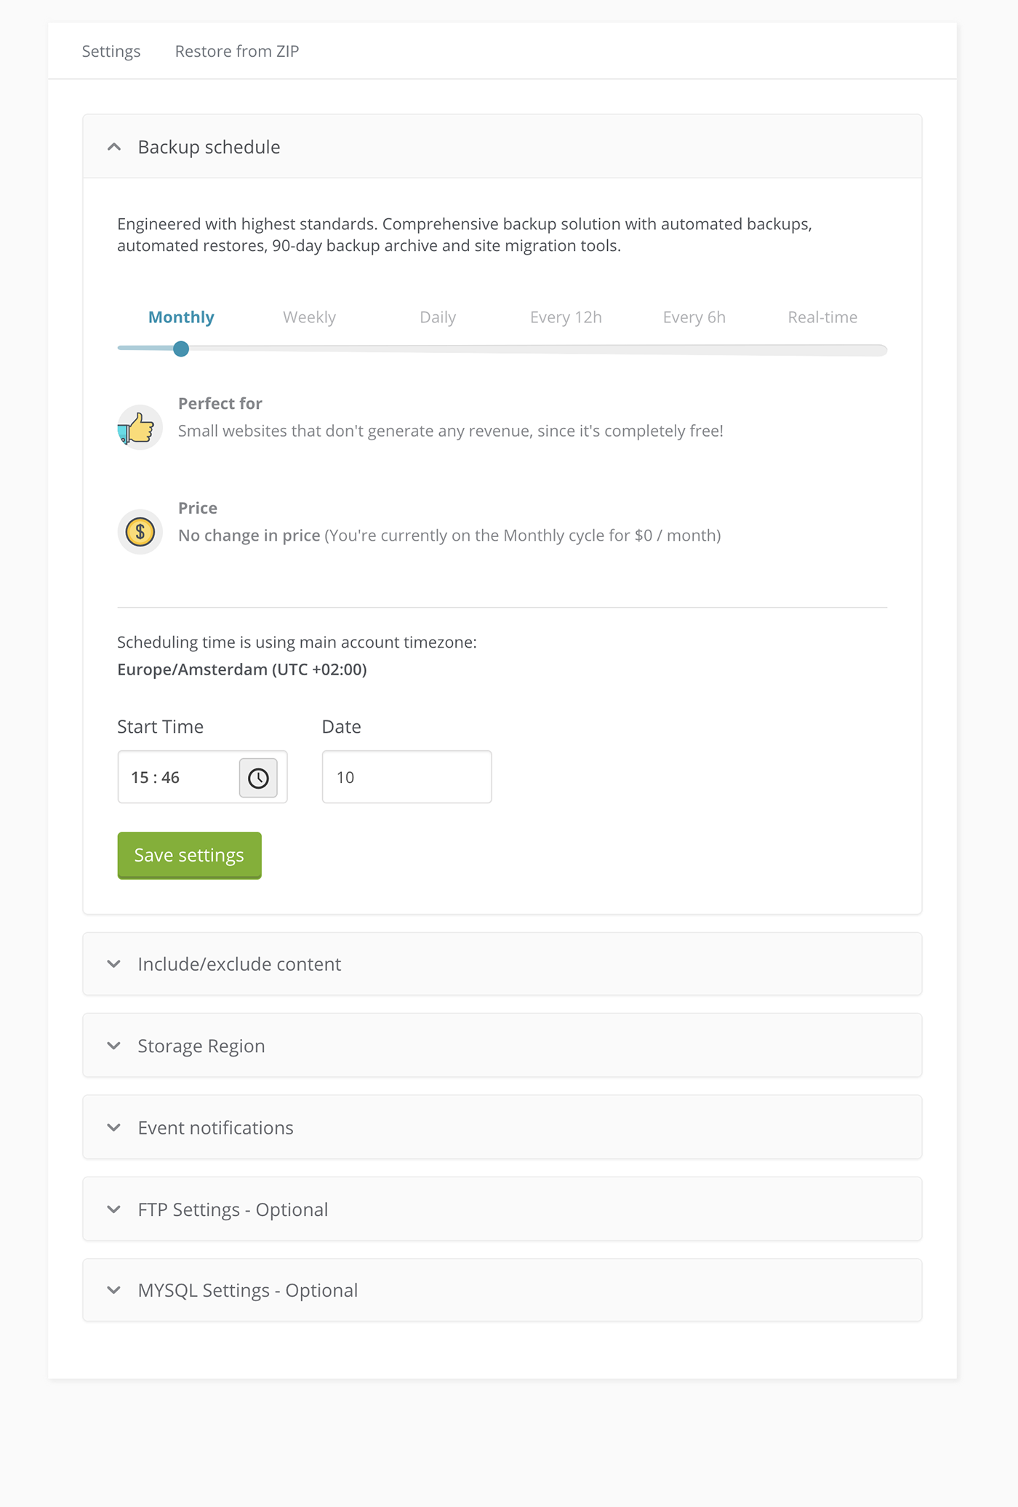This screenshot has width=1018, height=1507.
Task: Switch to the Settings tab
Action: click(x=111, y=52)
